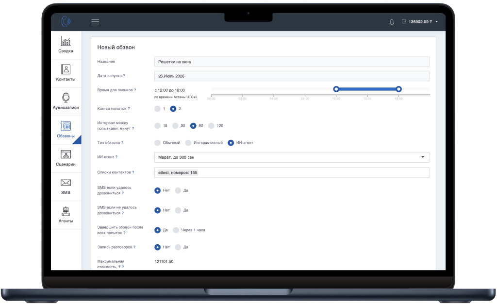Screen dimensions: 497x304
Task: Click the Дата запуска date field
Action: click(292, 76)
